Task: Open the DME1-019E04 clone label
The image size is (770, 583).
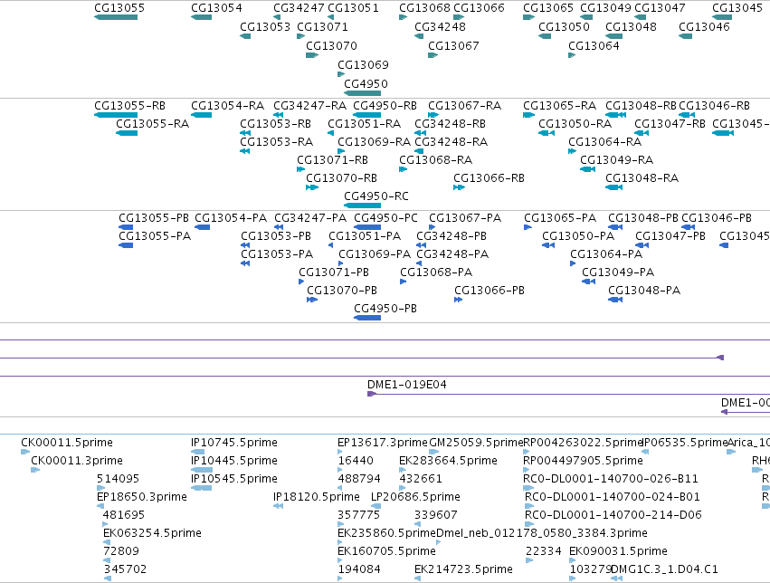Action: coord(407,385)
